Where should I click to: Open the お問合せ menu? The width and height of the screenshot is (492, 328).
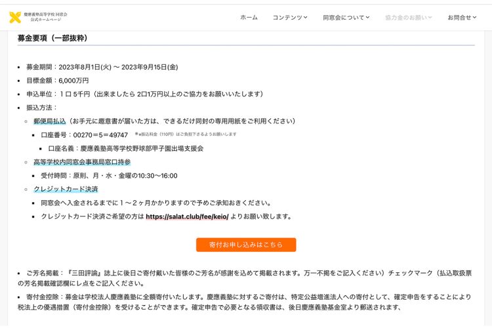click(462, 18)
